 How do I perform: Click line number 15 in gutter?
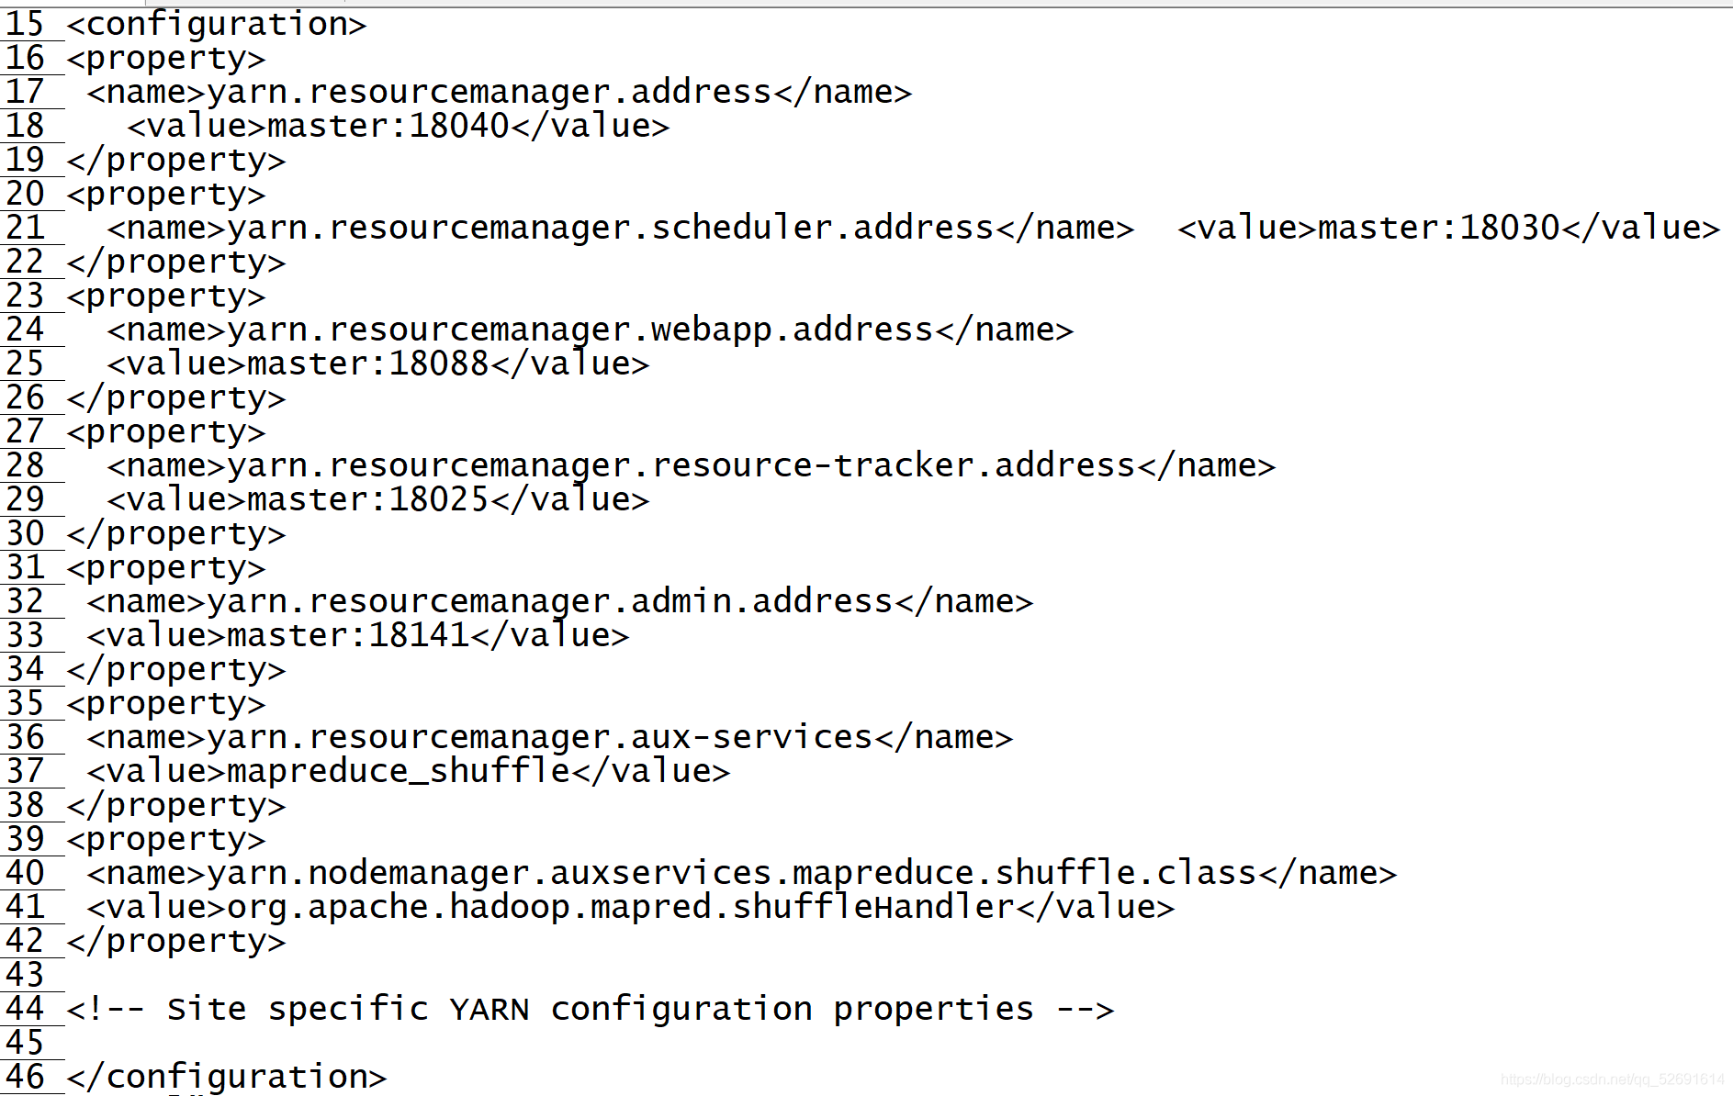click(x=25, y=24)
